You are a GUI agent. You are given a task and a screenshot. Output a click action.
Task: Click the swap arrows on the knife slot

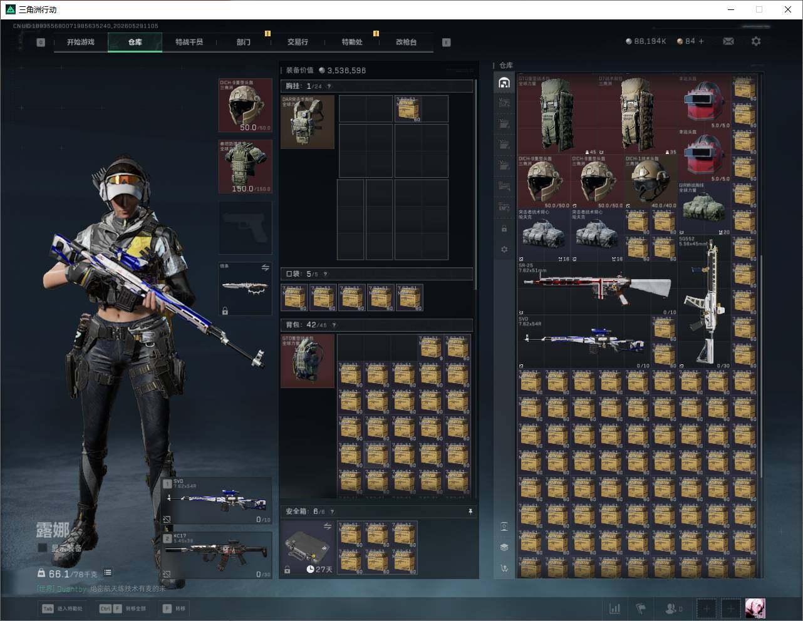coord(265,267)
